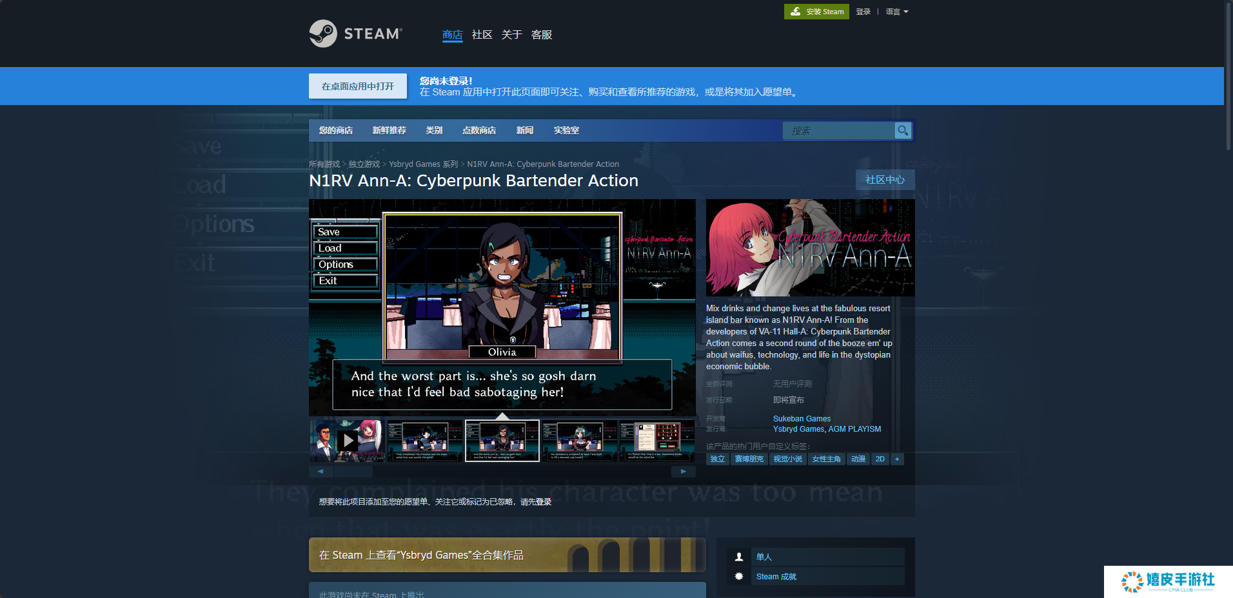1233x598 pixels.
Task: Open the Sukeban Games developer link
Action: point(802,419)
